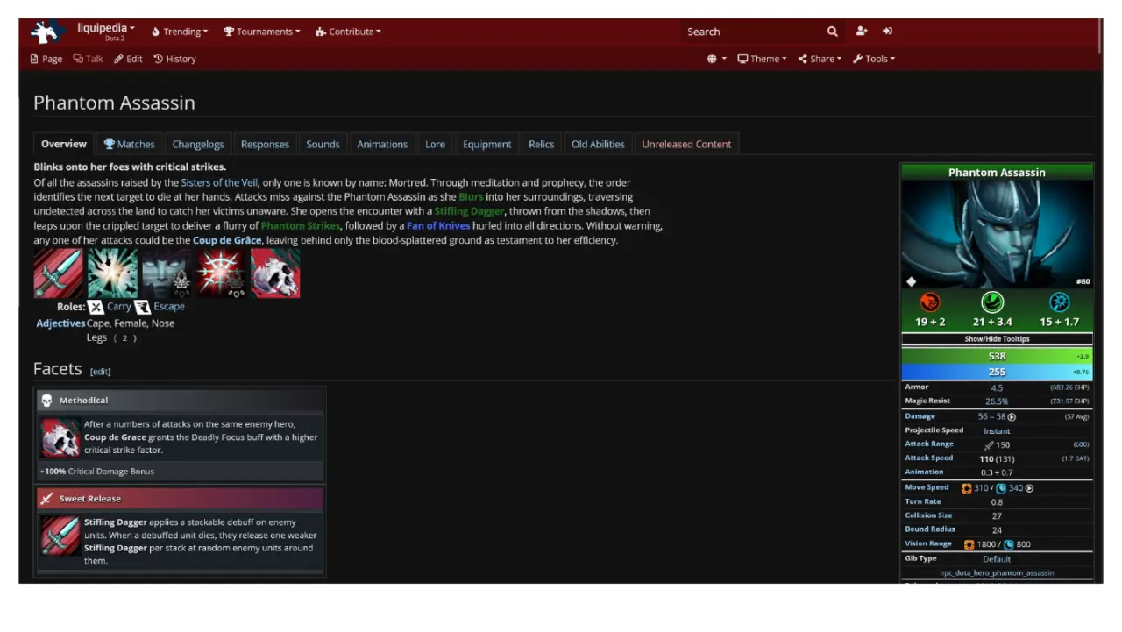Open the Sounds tab
This screenshot has height=632, width=1122.
coord(323,145)
